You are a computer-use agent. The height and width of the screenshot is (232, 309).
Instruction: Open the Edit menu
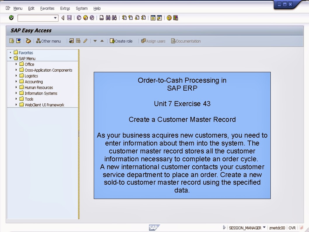tap(31, 8)
